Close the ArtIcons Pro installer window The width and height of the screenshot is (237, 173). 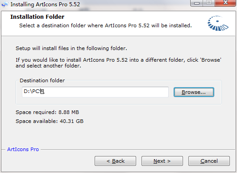(225, 3)
